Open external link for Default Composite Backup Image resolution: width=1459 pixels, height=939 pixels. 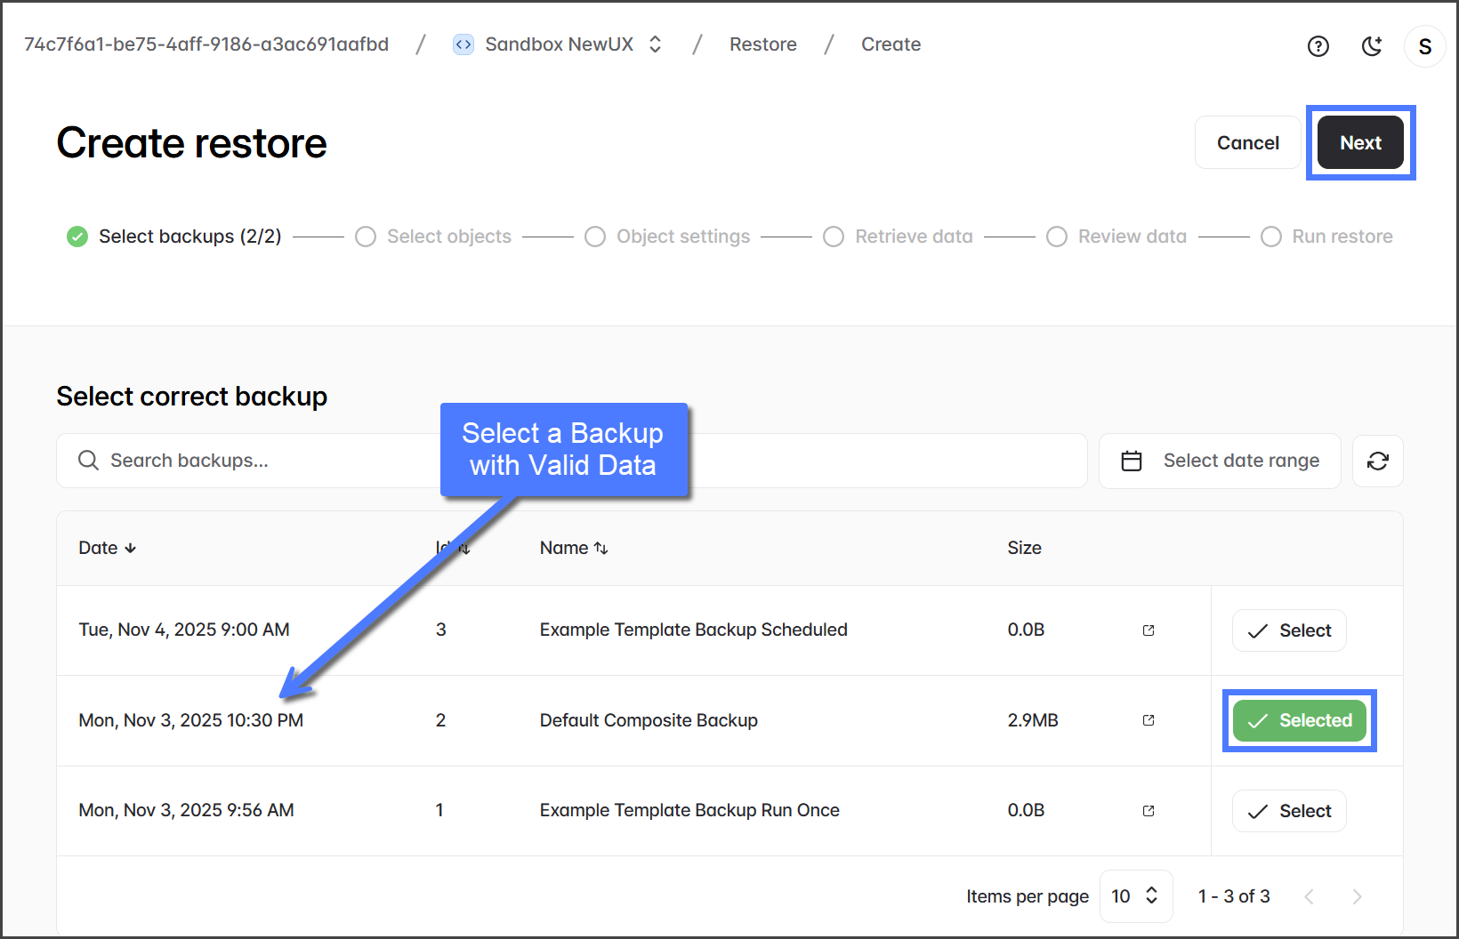tap(1149, 720)
